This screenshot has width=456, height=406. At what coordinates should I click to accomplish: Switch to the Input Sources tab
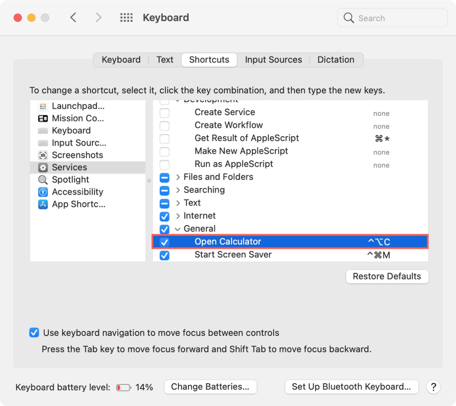click(x=273, y=60)
